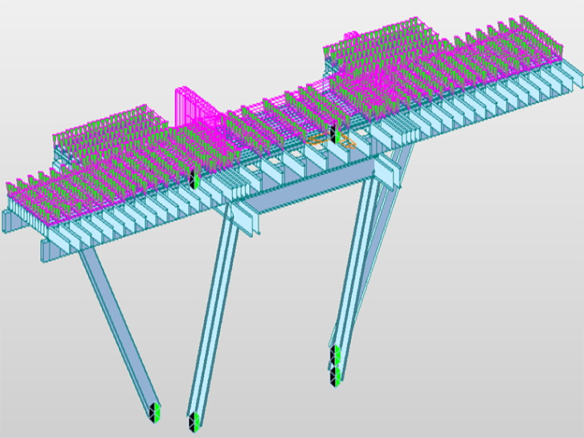The width and height of the screenshot is (584, 438).
Task: Pick the support node marker near orange element
Action: 333,134
